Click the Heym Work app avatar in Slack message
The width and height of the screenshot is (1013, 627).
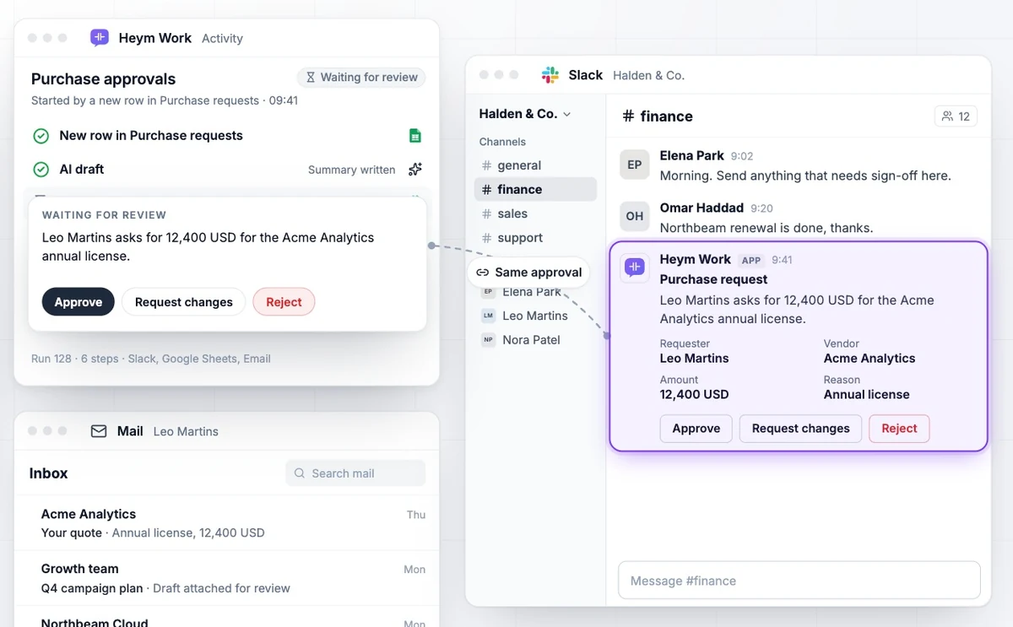tap(635, 268)
